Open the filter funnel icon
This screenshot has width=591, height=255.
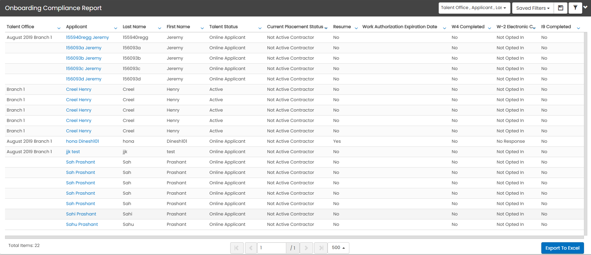575,8
